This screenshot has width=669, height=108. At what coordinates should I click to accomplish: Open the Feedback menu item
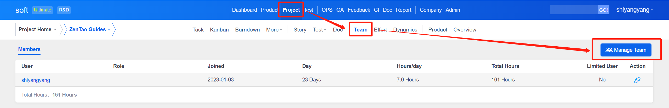point(358,10)
